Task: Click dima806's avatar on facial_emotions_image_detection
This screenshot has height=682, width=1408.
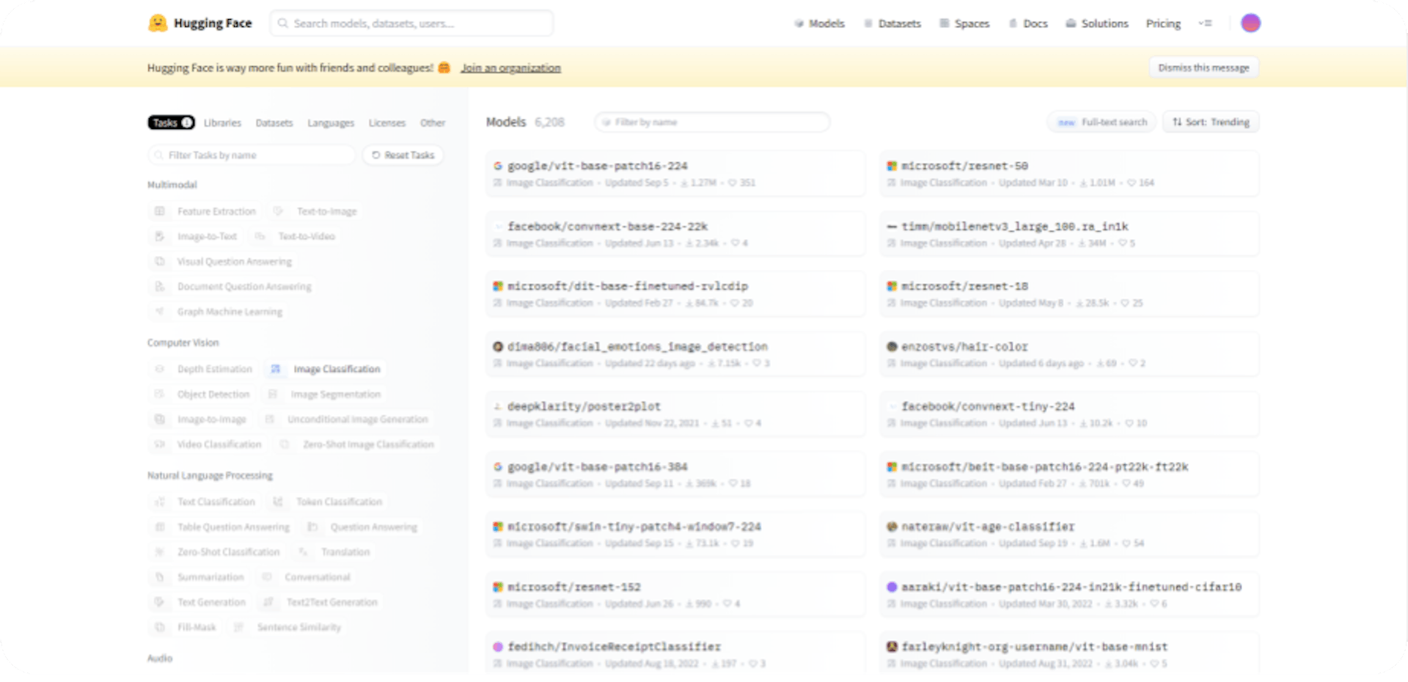Action: [x=498, y=346]
